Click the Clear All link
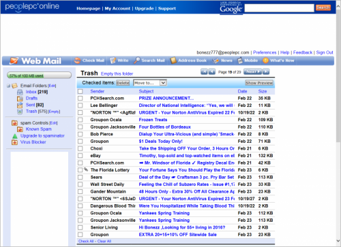This screenshot has width=341, height=247. [104, 242]
